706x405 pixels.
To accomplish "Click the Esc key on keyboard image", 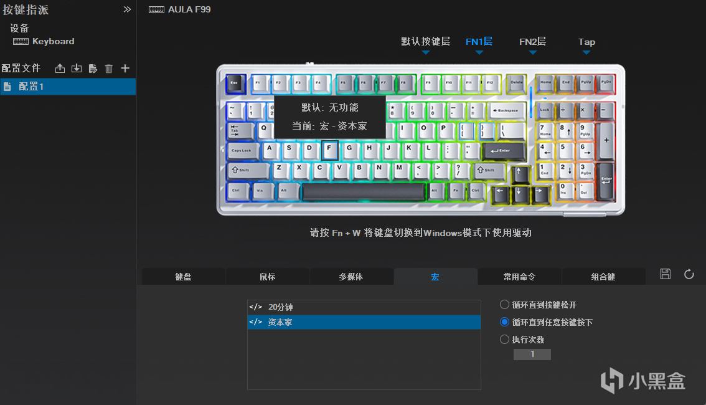I will point(235,83).
